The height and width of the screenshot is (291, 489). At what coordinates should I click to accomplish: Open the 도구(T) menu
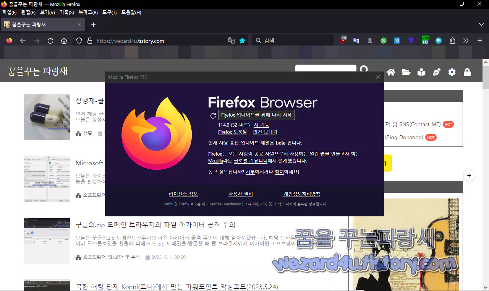pos(109,12)
